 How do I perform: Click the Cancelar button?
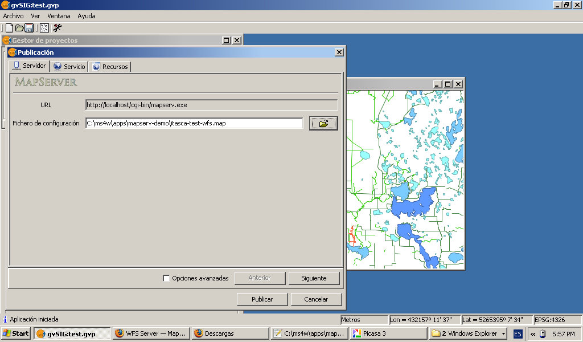pos(316,299)
